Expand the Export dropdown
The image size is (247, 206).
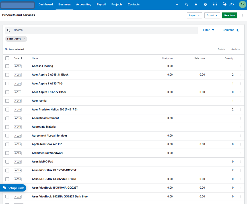(212, 15)
